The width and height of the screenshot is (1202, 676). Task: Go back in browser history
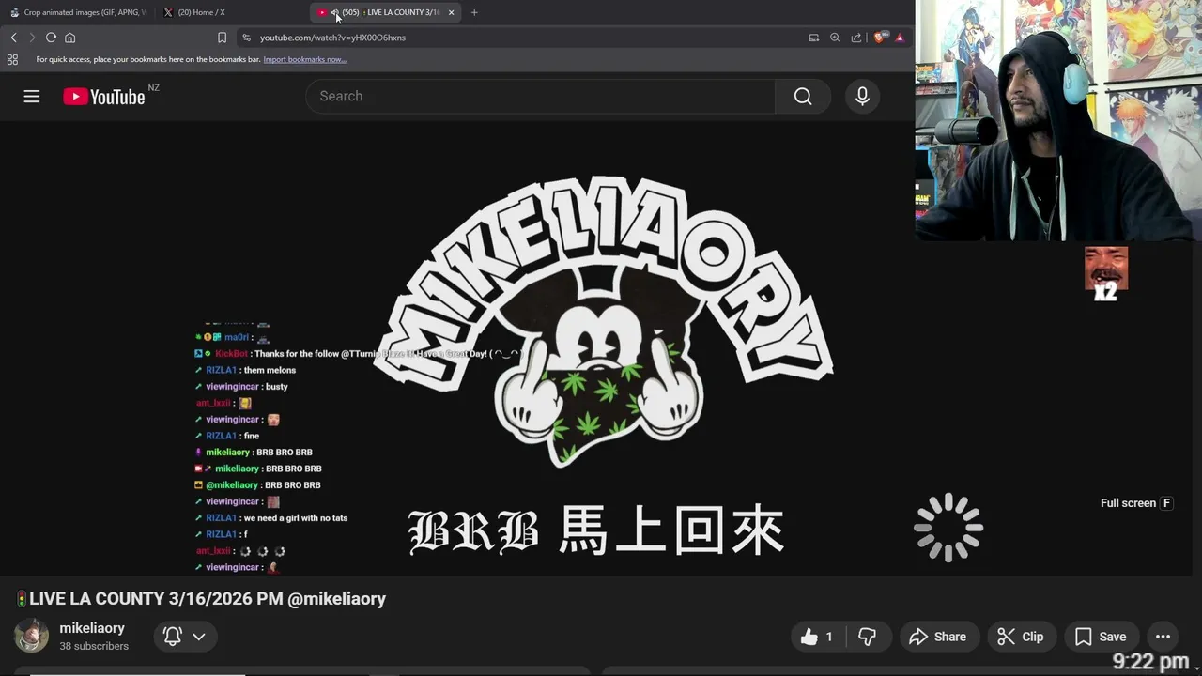[x=13, y=38]
